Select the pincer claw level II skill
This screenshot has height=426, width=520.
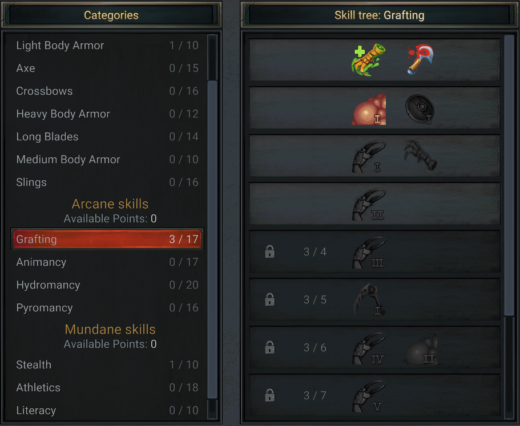pyautogui.click(x=368, y=205)
